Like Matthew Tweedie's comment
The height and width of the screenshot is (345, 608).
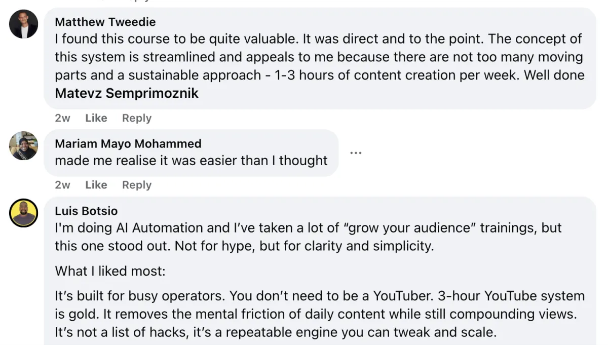pos(96,118)
